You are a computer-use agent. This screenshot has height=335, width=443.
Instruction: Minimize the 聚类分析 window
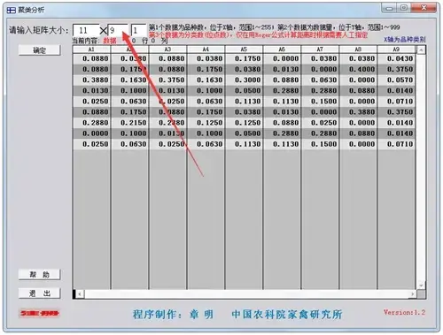pyautogui.click(x=390, y=8)
